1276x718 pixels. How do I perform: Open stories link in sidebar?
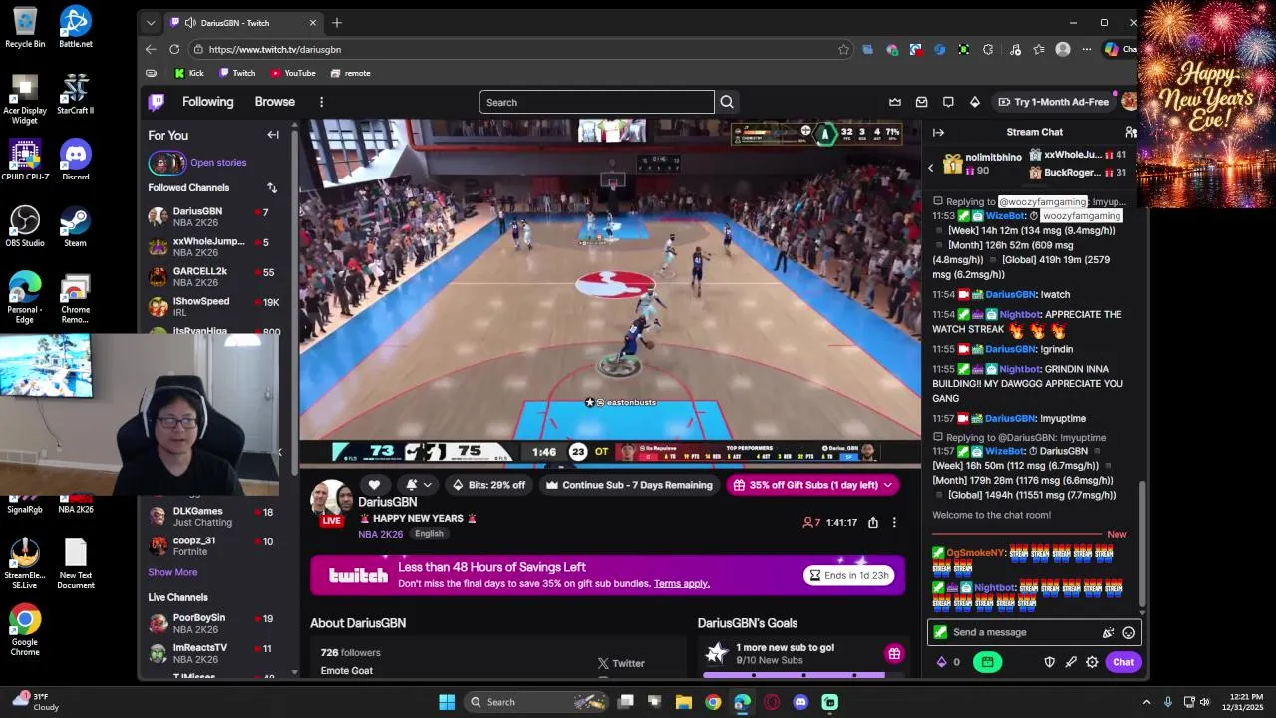218,163
